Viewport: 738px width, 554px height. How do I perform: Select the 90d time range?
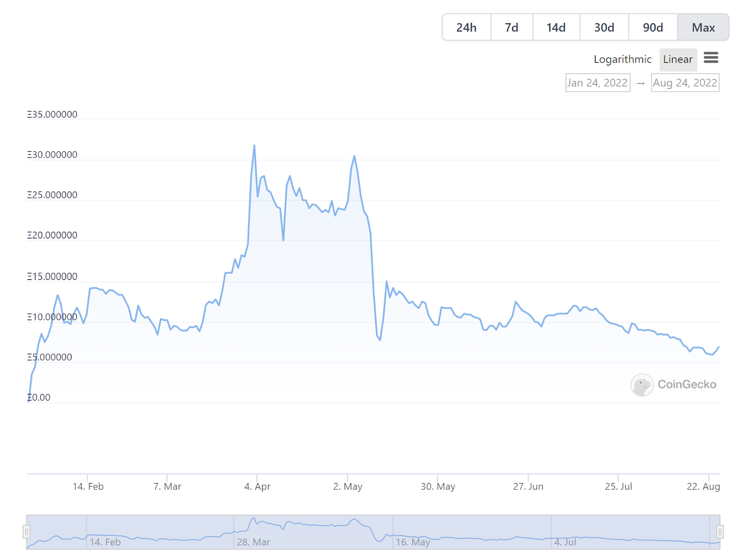[653, 28]
